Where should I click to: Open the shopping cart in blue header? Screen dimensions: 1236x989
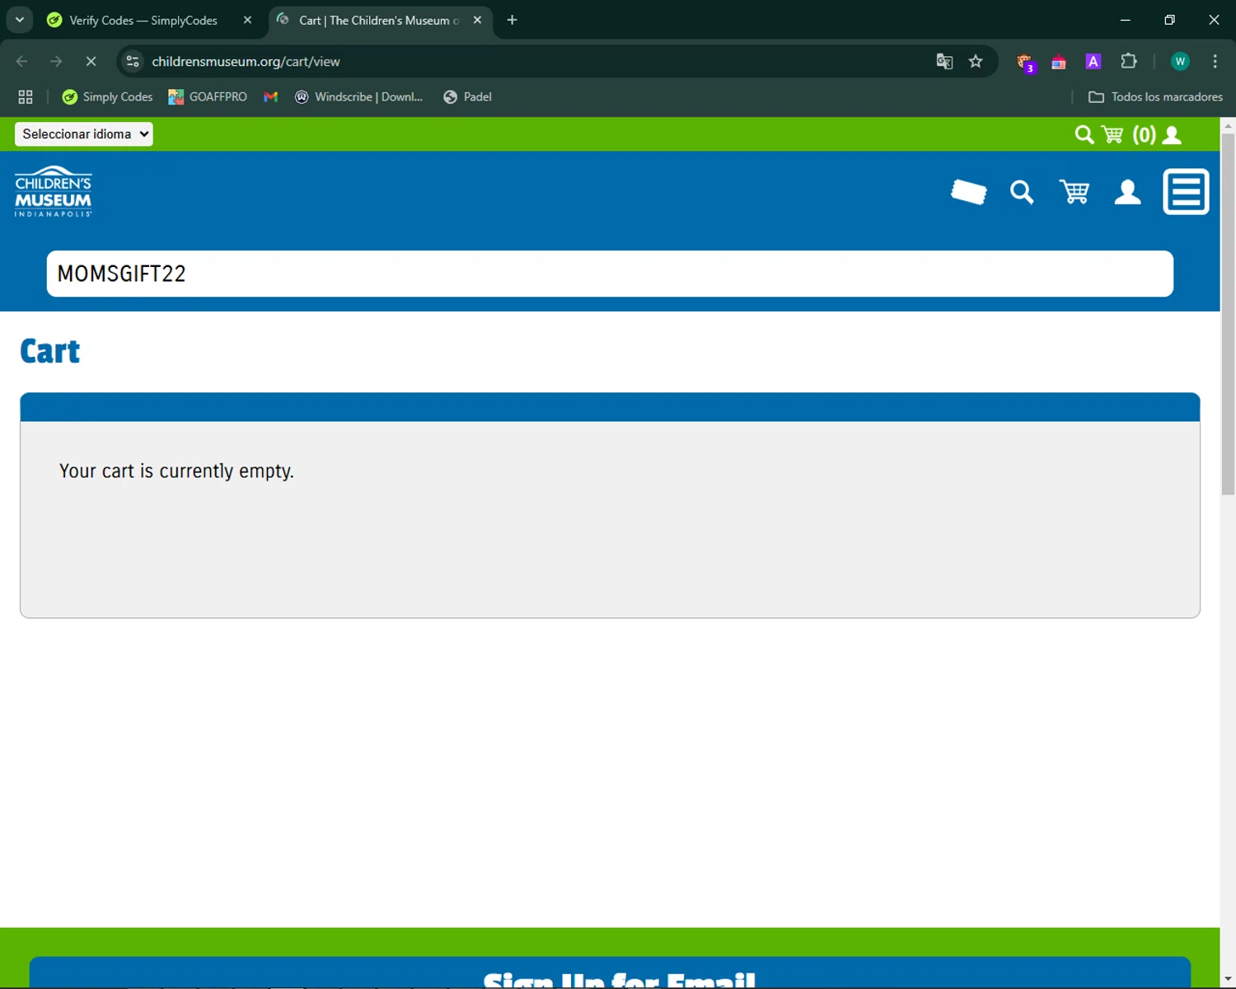tap(1074, 192)
